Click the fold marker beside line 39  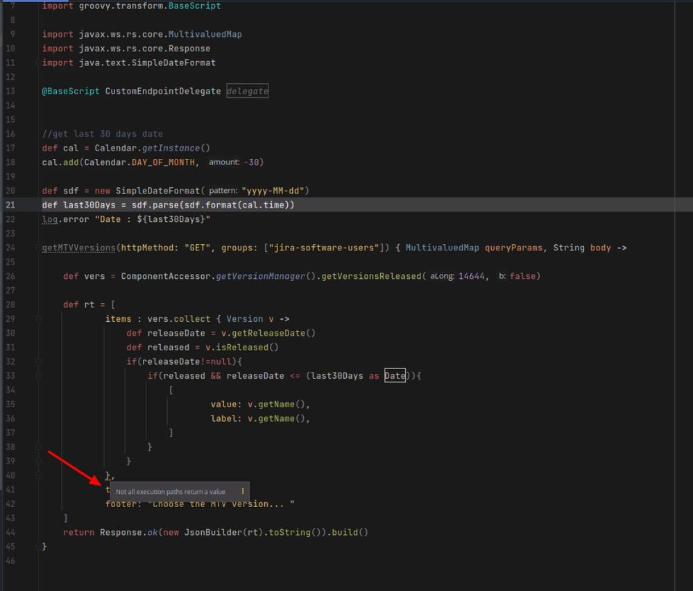click(38, 461)
